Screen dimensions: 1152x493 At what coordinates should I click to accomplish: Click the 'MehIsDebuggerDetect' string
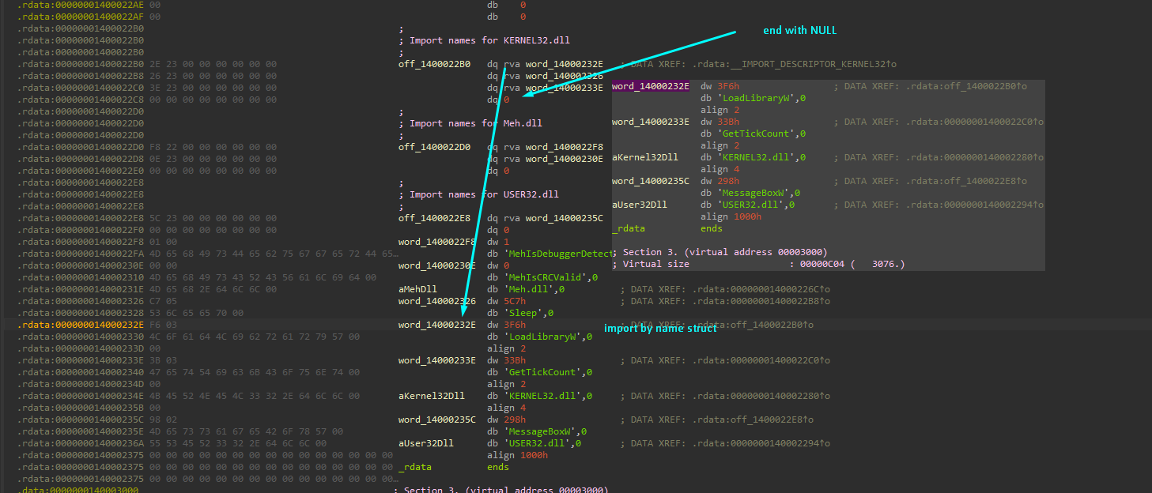pos(558,254)
